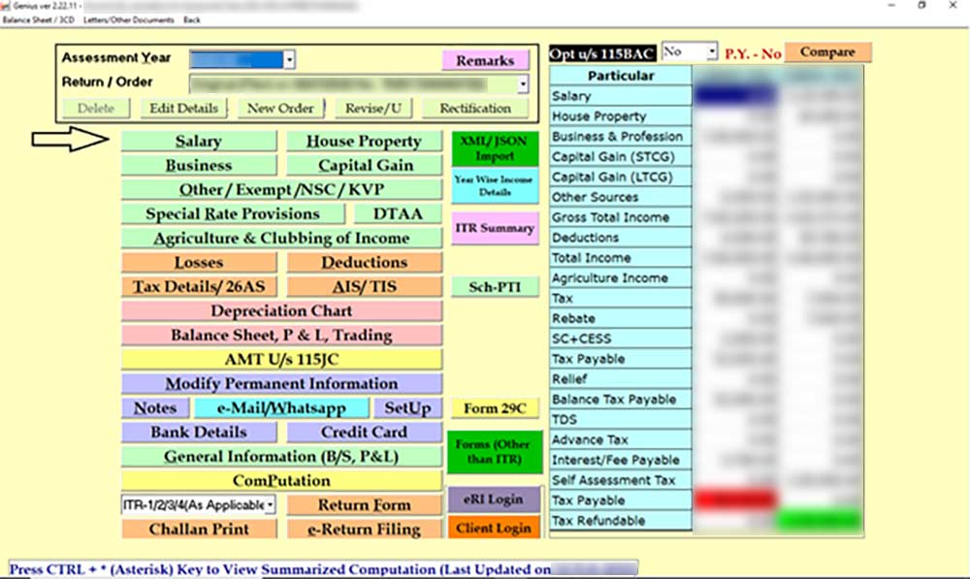Select the Gross Total Income row

[620, 217]
